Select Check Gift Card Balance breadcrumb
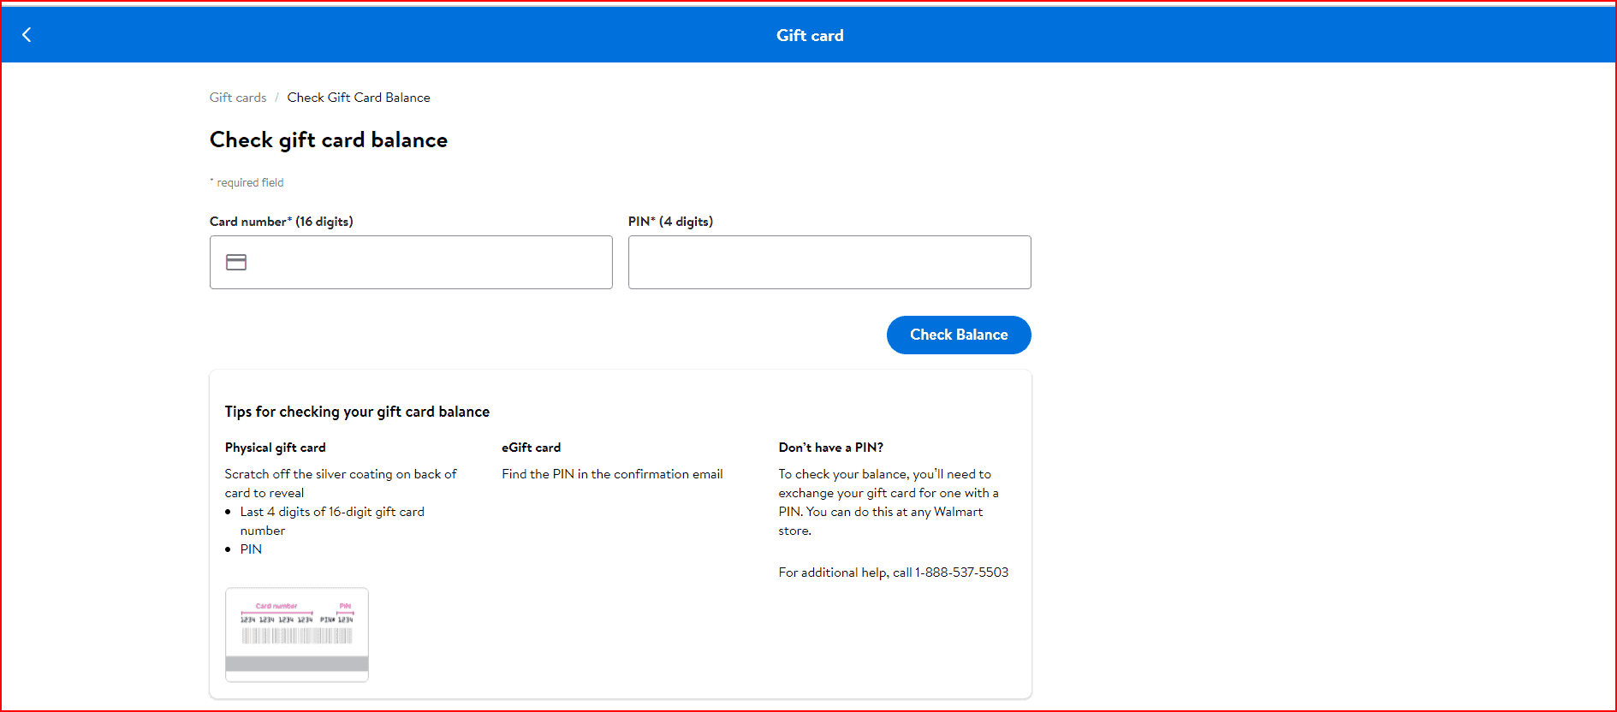This screenshot has height=712, width=1617. (x=359, y=98)
